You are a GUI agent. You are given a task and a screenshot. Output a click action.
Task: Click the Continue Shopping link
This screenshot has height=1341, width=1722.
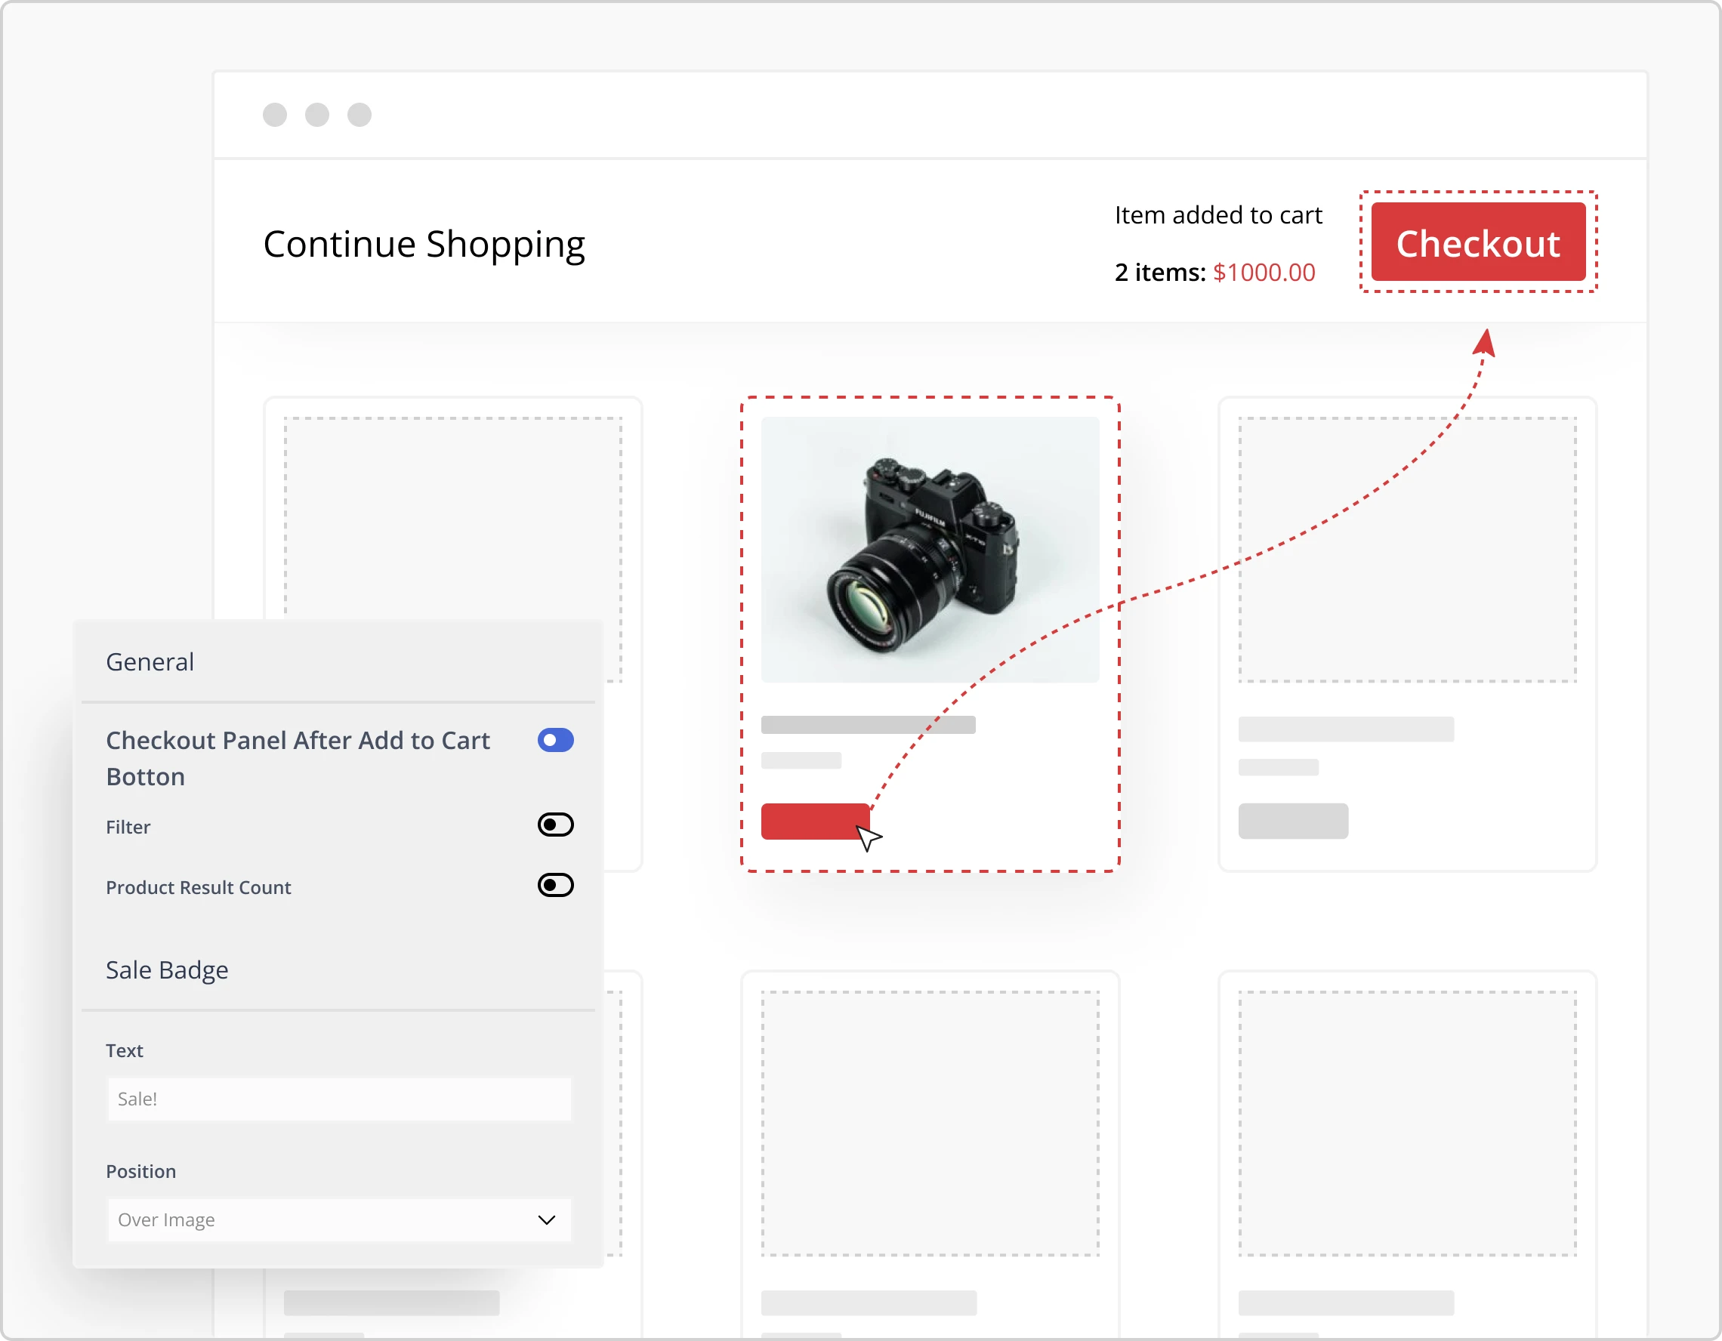coord(424,245)
